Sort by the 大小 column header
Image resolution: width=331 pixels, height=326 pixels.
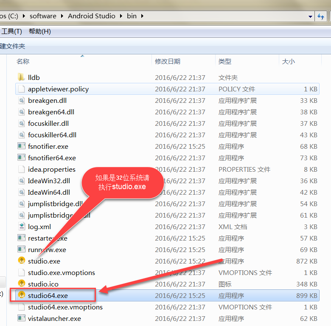(289, 61)
